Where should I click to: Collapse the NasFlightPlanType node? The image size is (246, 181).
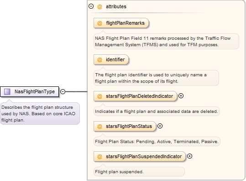tap(63, 91)
